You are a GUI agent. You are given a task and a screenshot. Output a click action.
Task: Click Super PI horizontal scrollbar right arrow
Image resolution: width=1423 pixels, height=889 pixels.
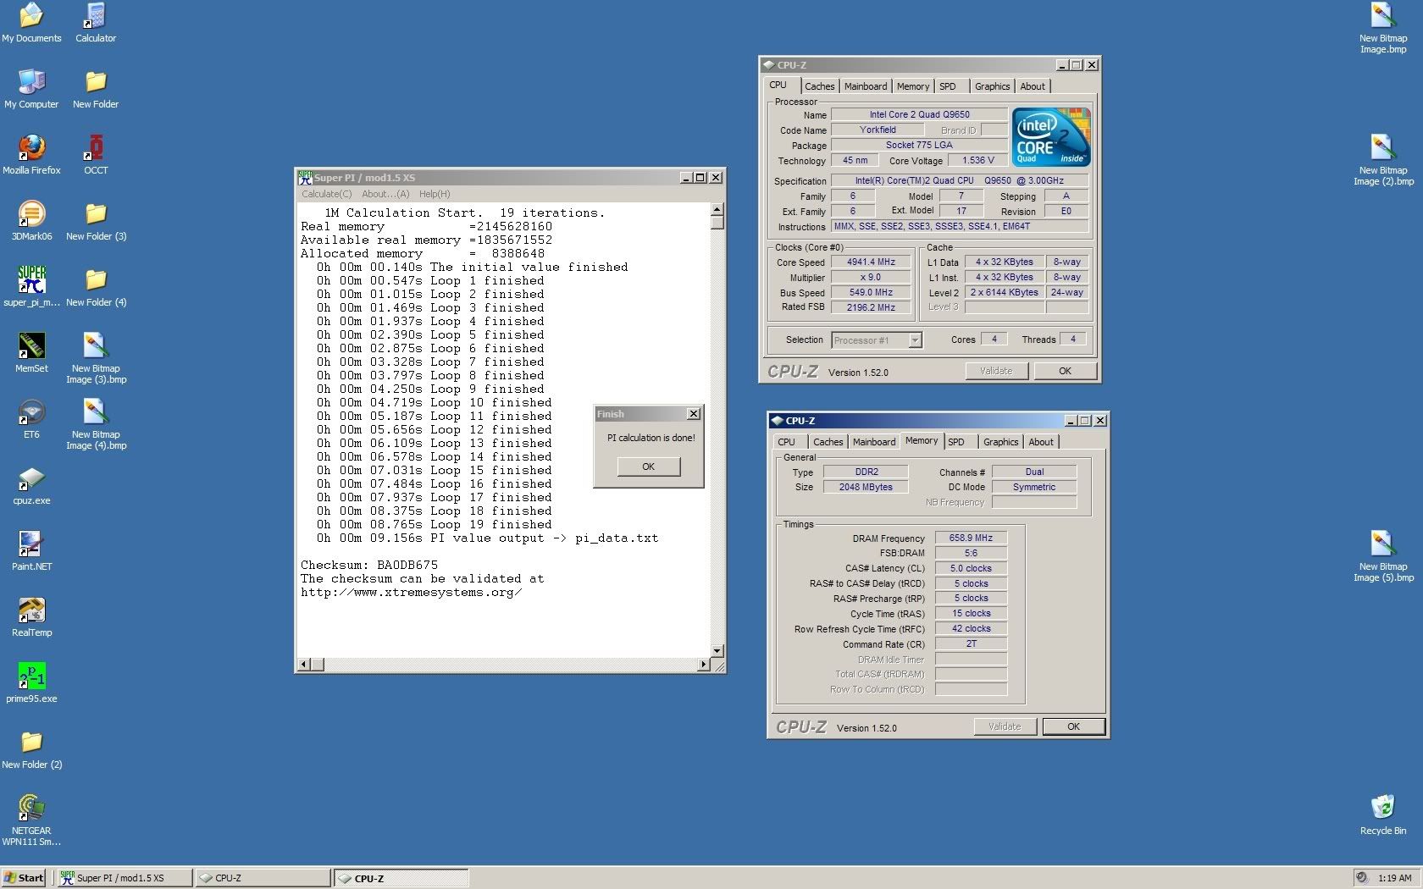pyautogui.click(x=704, y=665)
